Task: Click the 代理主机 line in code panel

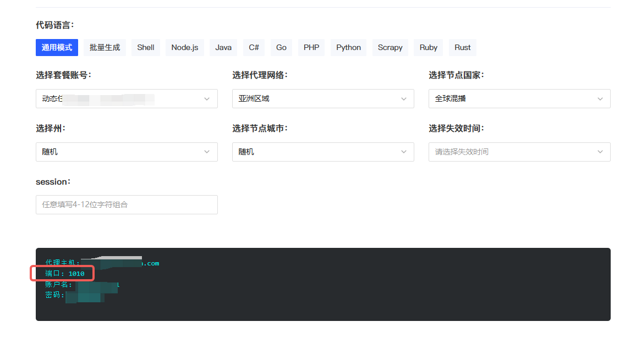Action: point(102,263)
